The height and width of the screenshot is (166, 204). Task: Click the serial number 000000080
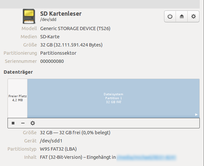point(52,61)
